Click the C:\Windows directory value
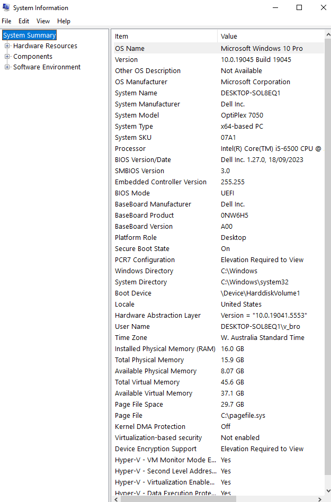The image size is (331, 502). coord(239,271)
